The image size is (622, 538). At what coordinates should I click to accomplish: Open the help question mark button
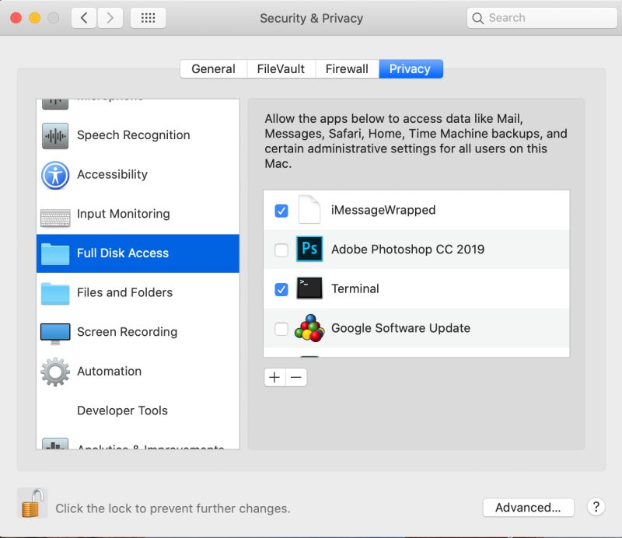(x=596, y=507)
